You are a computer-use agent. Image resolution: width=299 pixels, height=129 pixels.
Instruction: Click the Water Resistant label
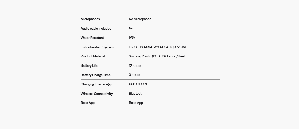tap(92, 38)
